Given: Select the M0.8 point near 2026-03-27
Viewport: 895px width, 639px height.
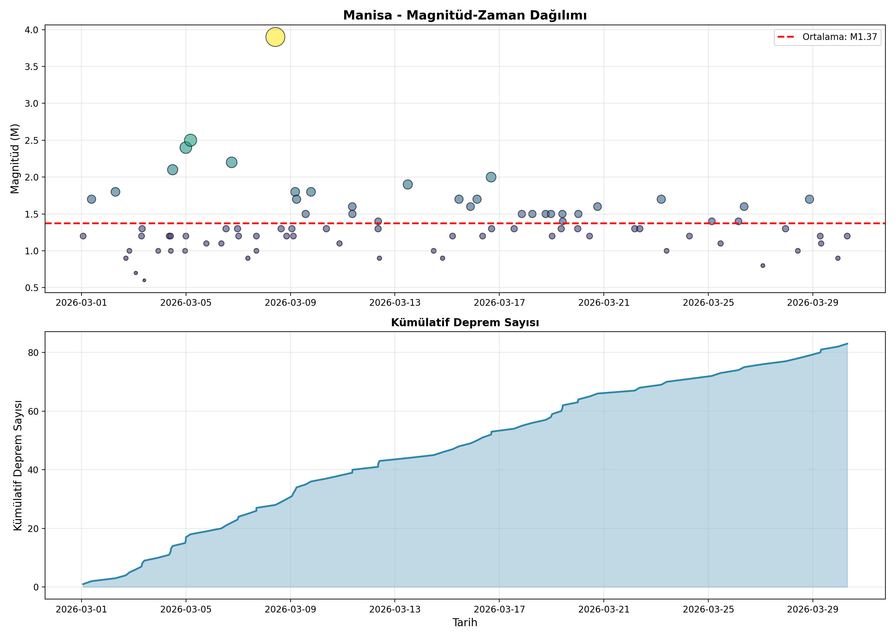Looking at the screenshot, I should (x=763, y=266).
